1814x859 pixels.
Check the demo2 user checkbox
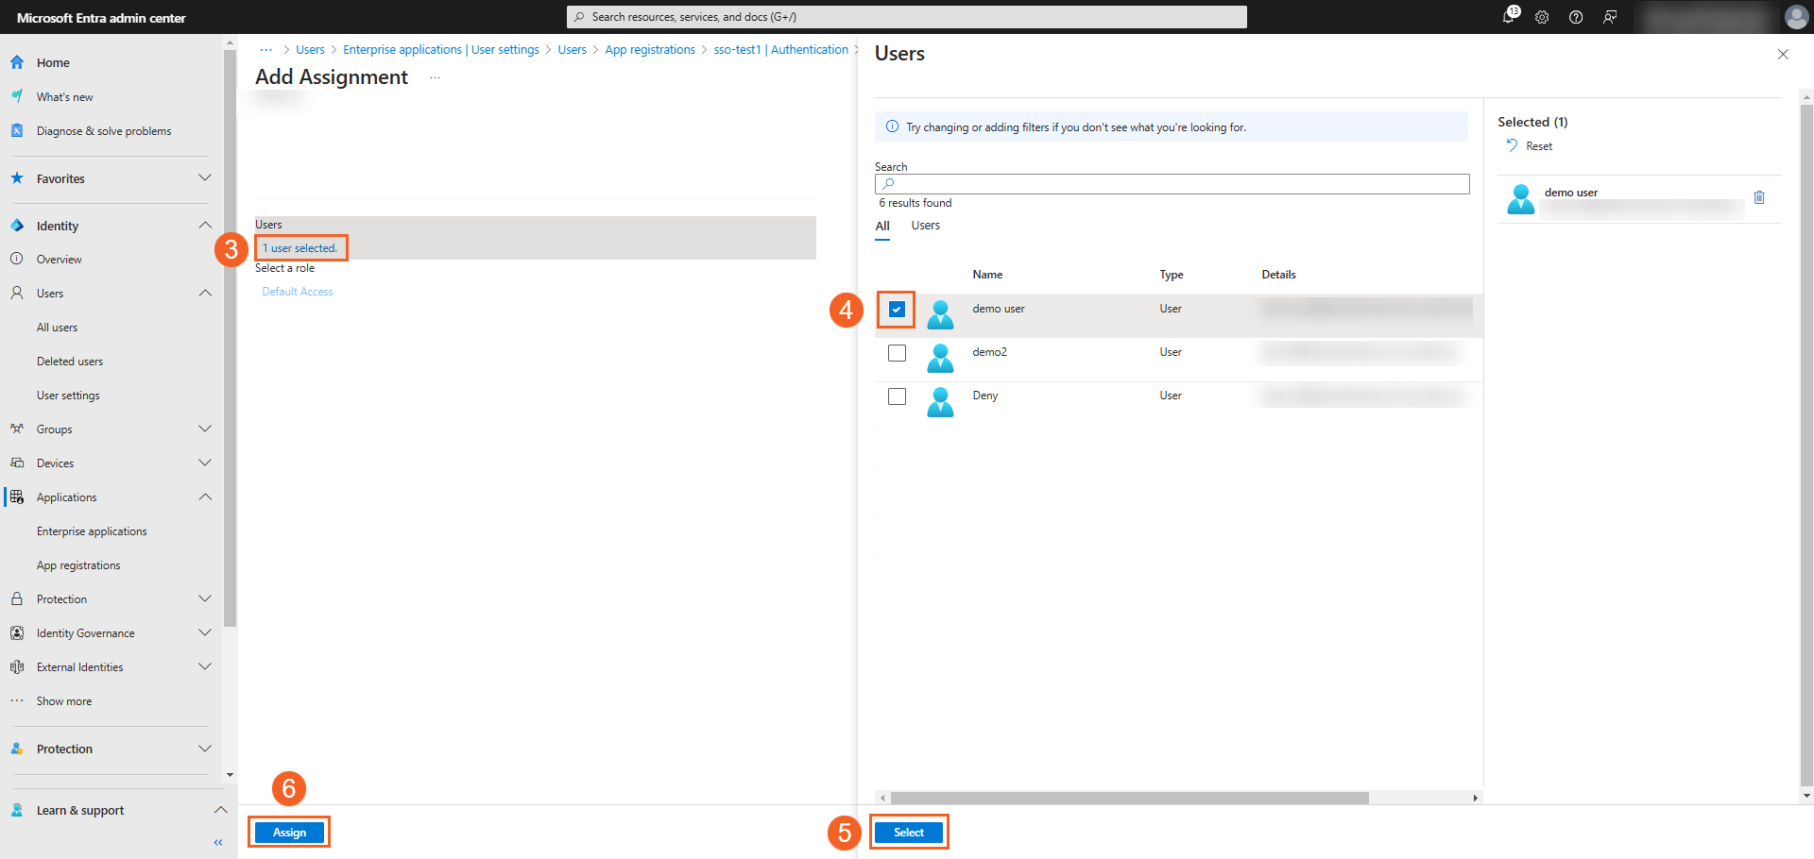(x=897, y=353)
